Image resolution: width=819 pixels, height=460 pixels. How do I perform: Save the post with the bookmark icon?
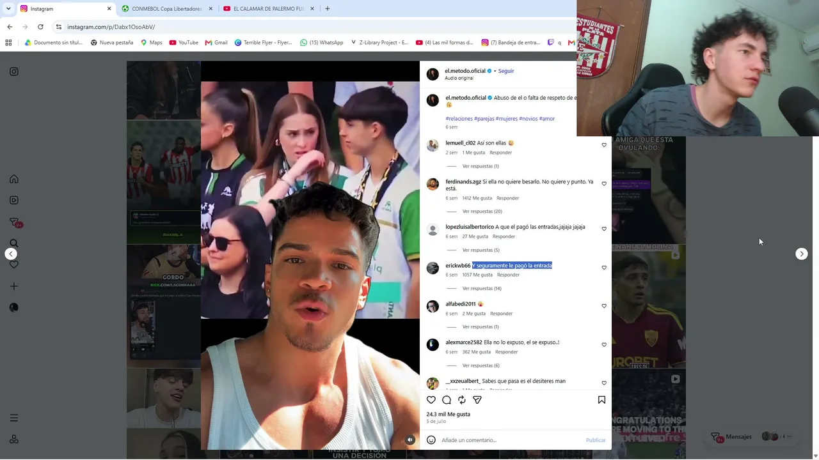[x=601, y=400]
